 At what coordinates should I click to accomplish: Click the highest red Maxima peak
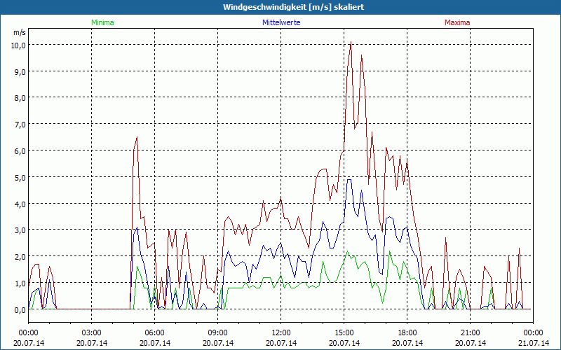coord(351,43)
